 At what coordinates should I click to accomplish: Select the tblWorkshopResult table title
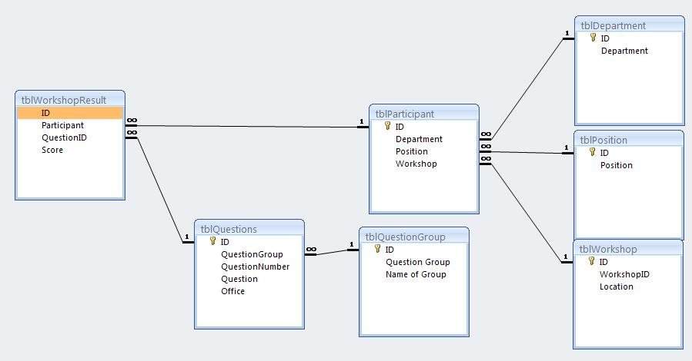[x=64, y=100]
